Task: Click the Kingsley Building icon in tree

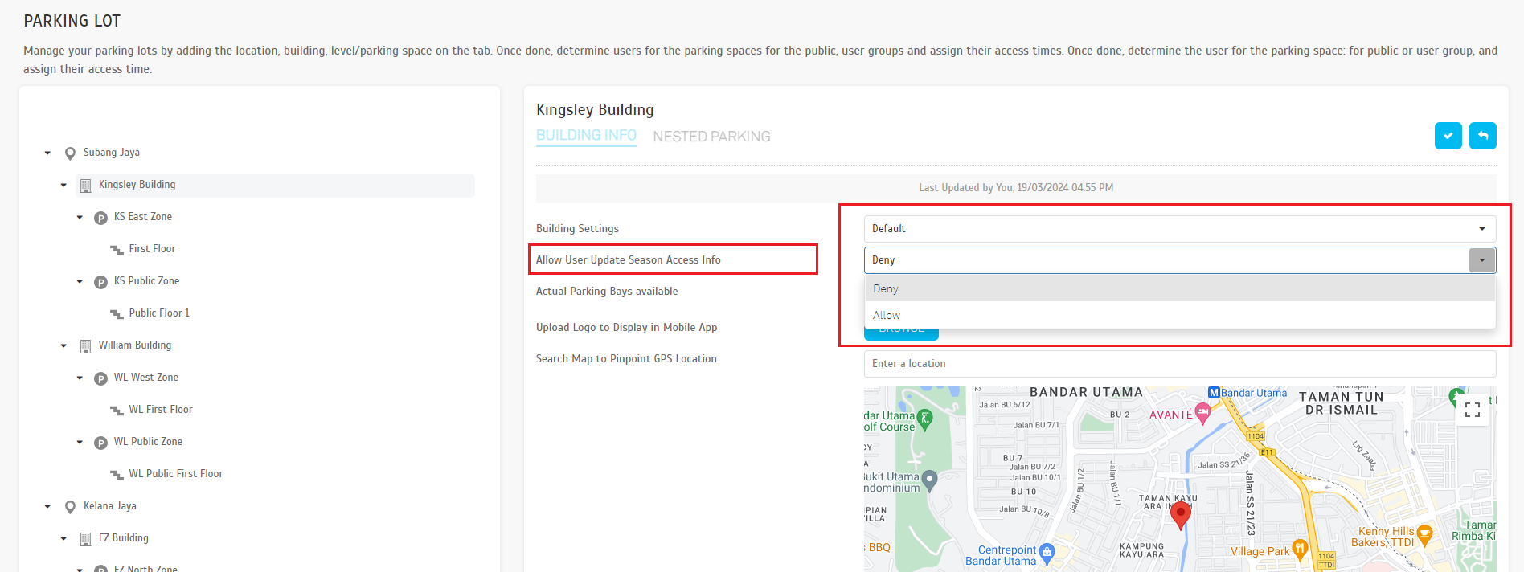Action: click(x=85, y=186)
